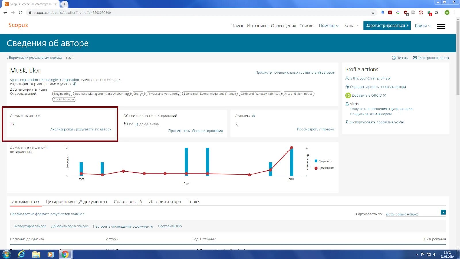460x259 pixels.
Task: Select the Дата (самые новые) sort option
Action: 402,214
